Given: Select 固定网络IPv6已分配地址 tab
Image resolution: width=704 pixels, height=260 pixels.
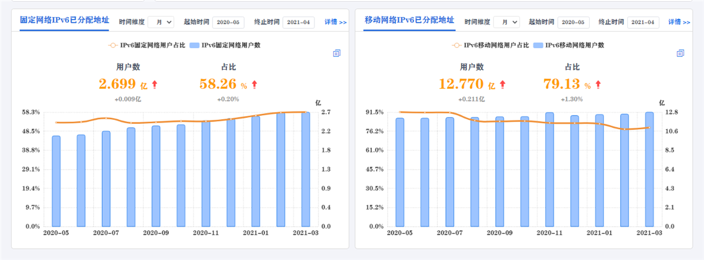Looking at the screenshot, I should coord(65,20).
